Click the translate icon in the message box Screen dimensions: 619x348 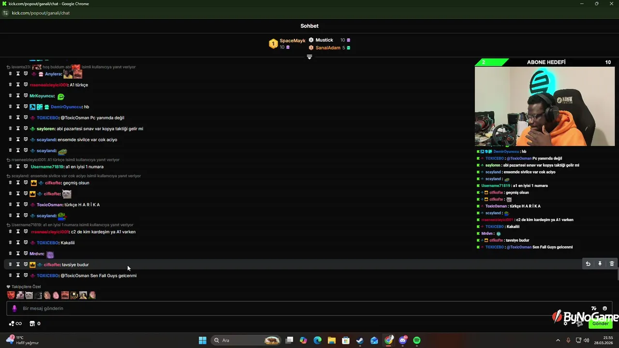coord(594,308)
